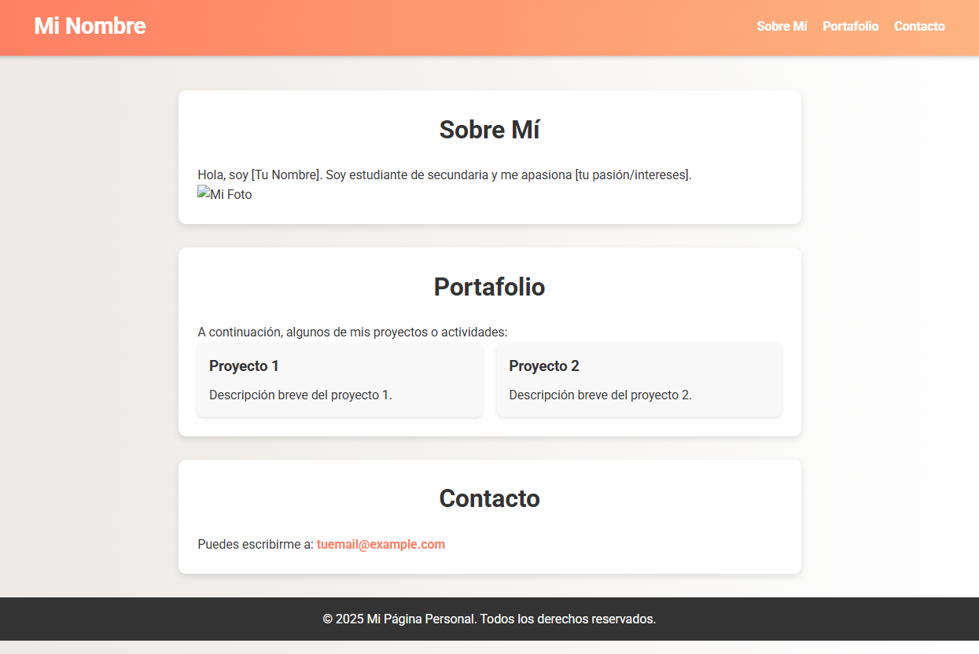Click the text 'Descripción breve del proyecto 2.'

click(x=600, y=395)
